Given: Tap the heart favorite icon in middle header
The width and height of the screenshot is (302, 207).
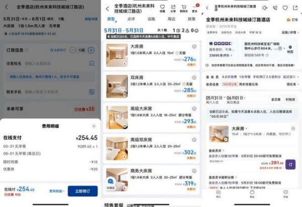Looking at the screenshot, I should [163, 7].
